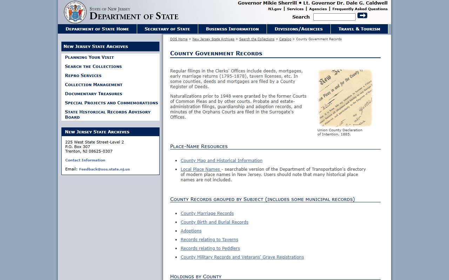Open Documentary Treasures sidebar item
449x280 pixels.
click(94, 94)
